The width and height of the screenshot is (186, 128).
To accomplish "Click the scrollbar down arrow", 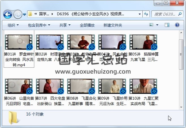I will (181, 107).
